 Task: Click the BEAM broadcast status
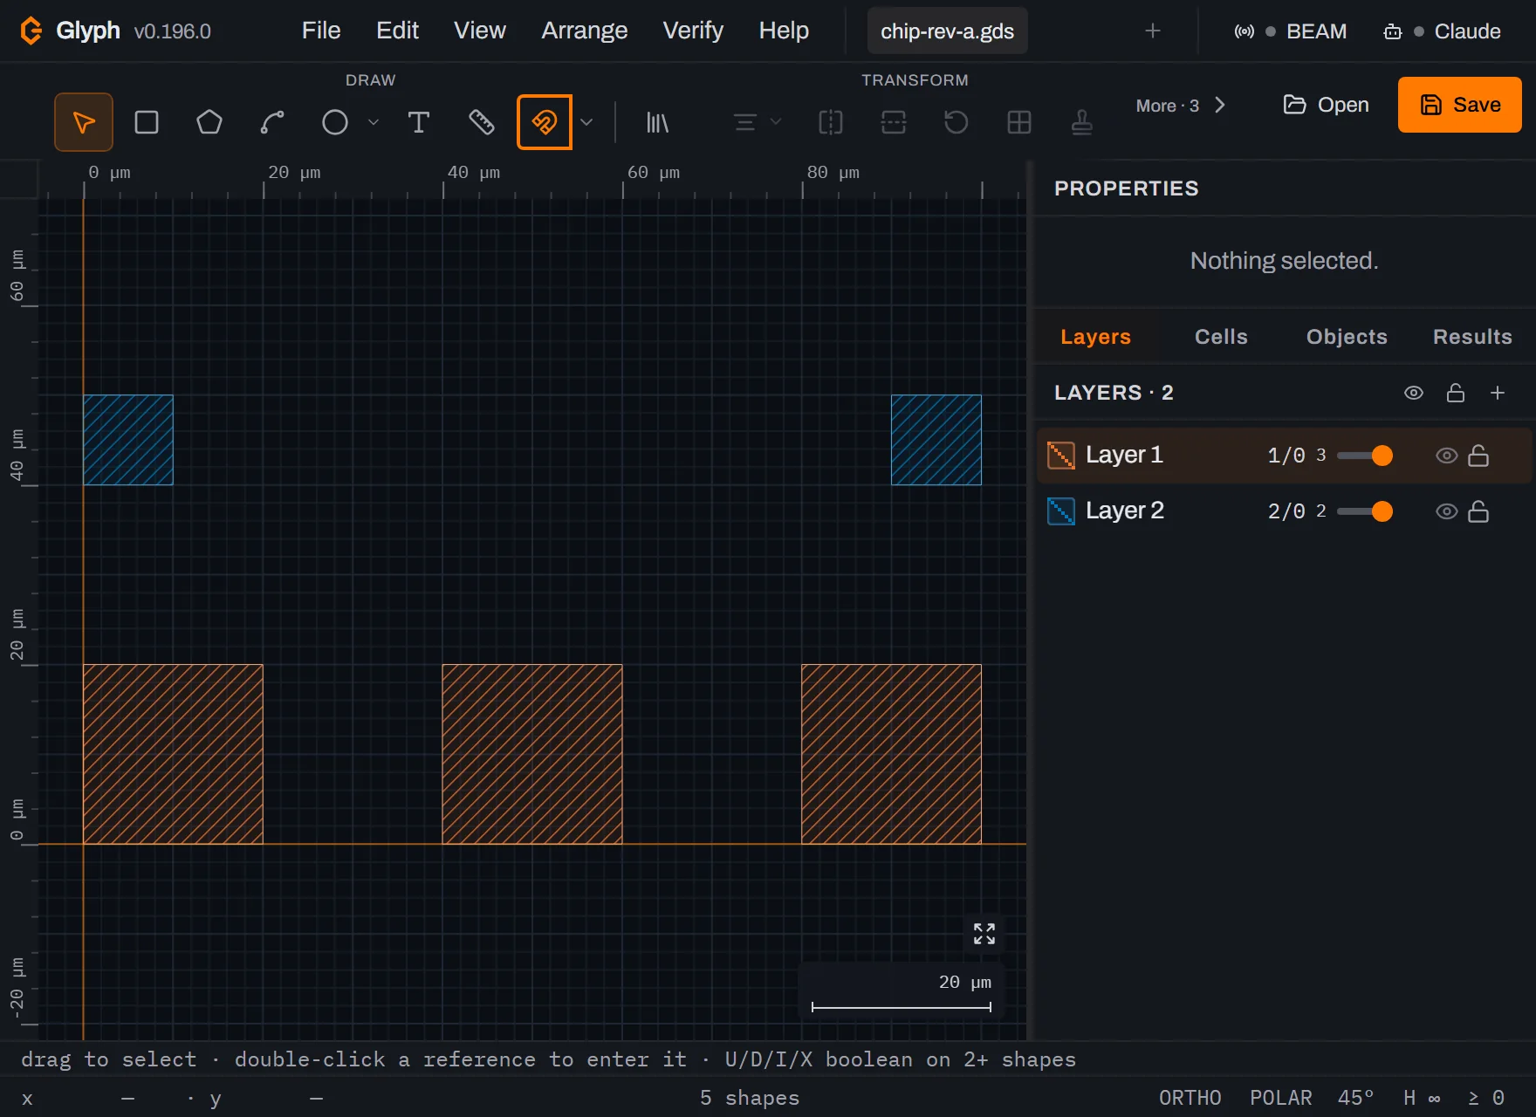1291,31
